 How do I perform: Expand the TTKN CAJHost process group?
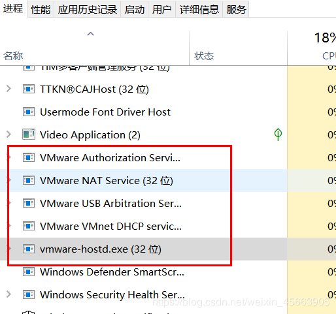point(8,89)
